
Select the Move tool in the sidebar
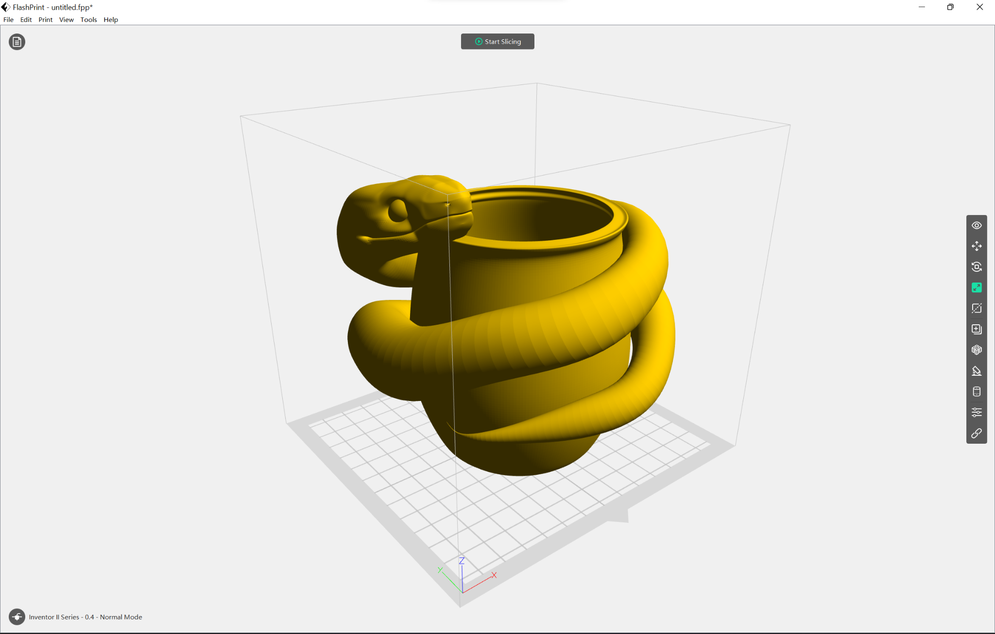[977, 246]
